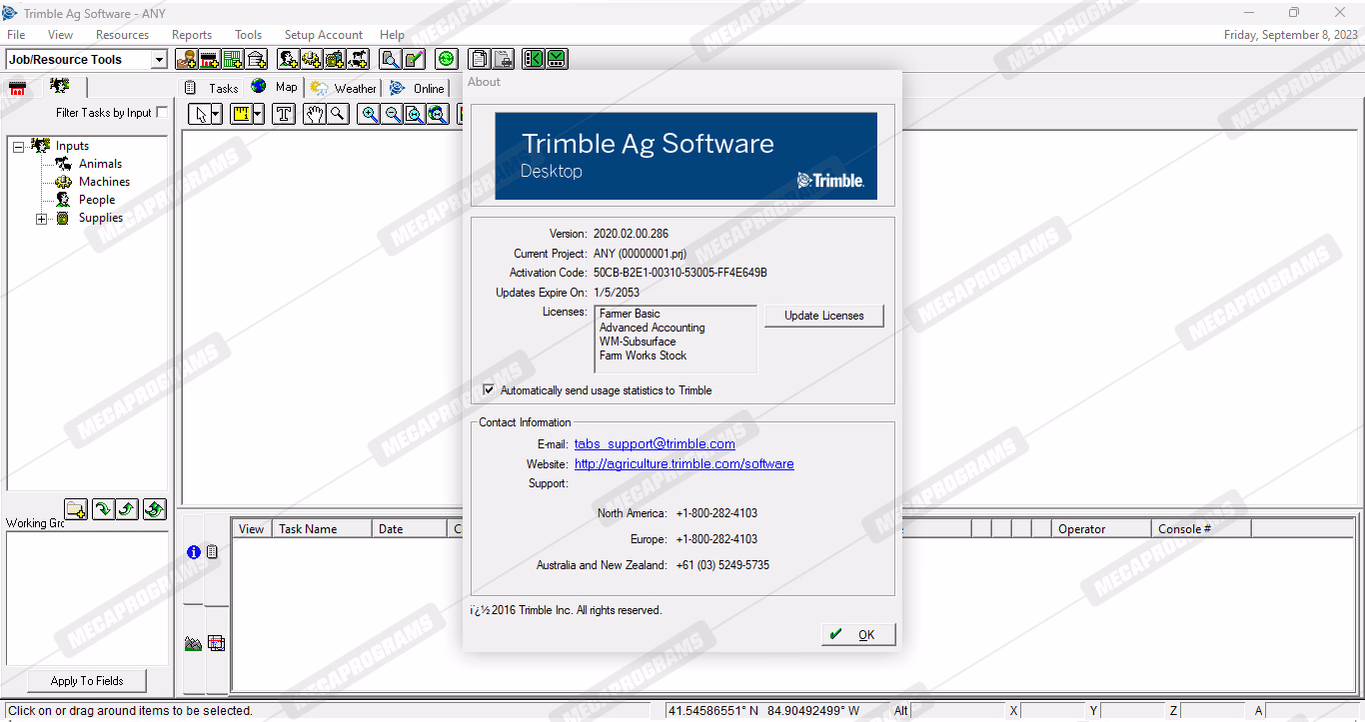The width and height of the screenshot is (1365, 722).
Task: Switch to the farm barn panel tab
Action: 17,87
